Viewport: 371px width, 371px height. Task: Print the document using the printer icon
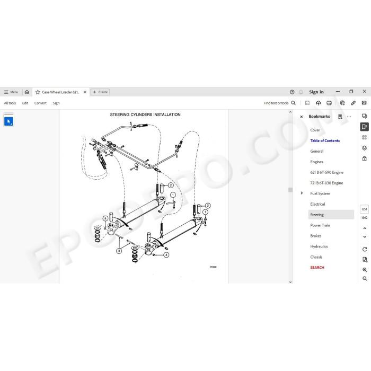pyautogui.click(x=329, y=103)
